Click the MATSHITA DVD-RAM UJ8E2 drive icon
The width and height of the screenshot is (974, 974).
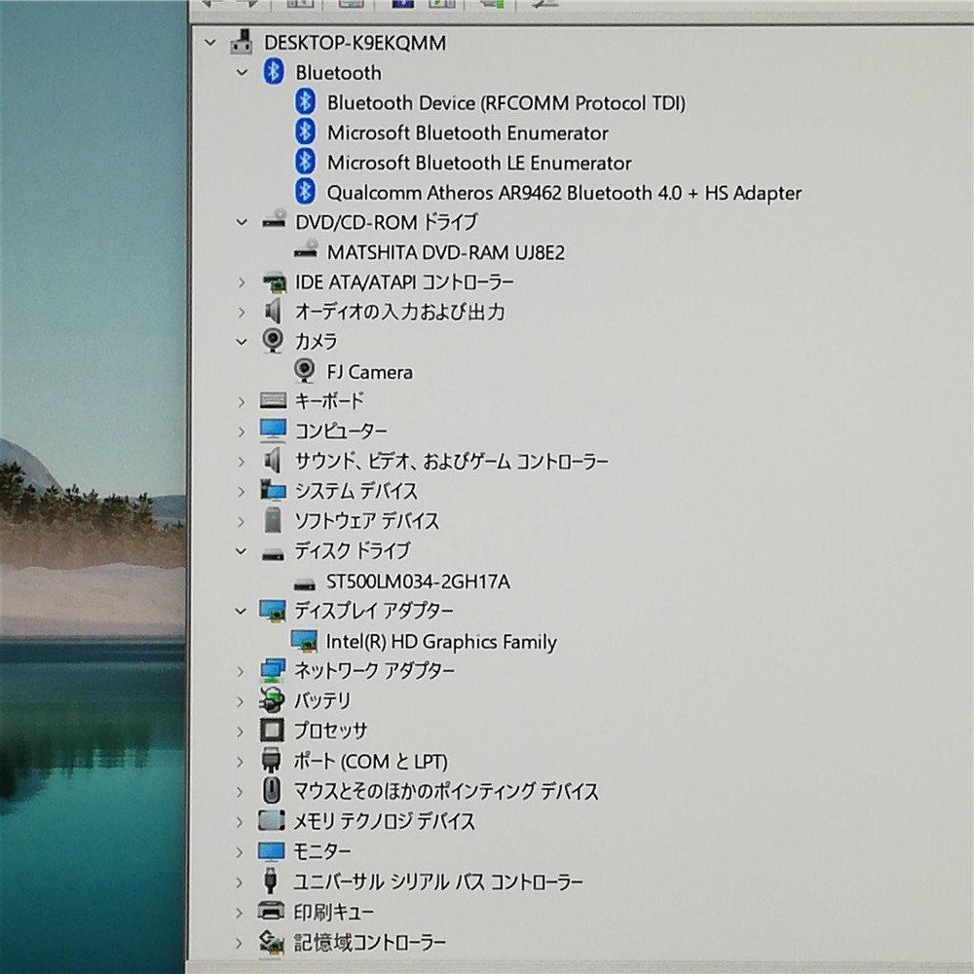coord(305,251)
